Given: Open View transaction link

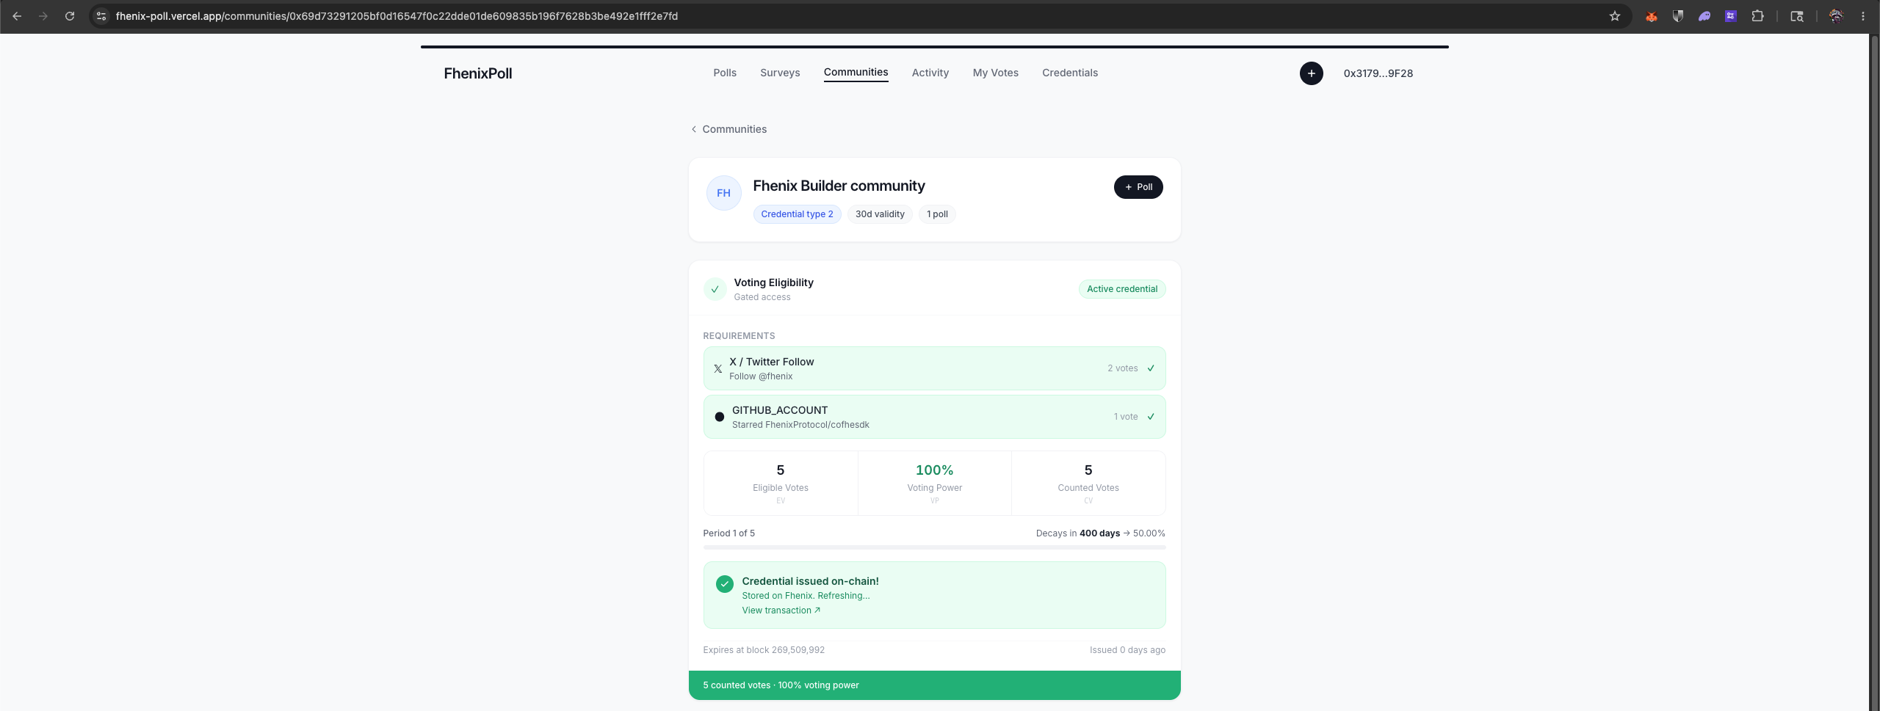Looking at the screenshot, I should tap(781, 610).
